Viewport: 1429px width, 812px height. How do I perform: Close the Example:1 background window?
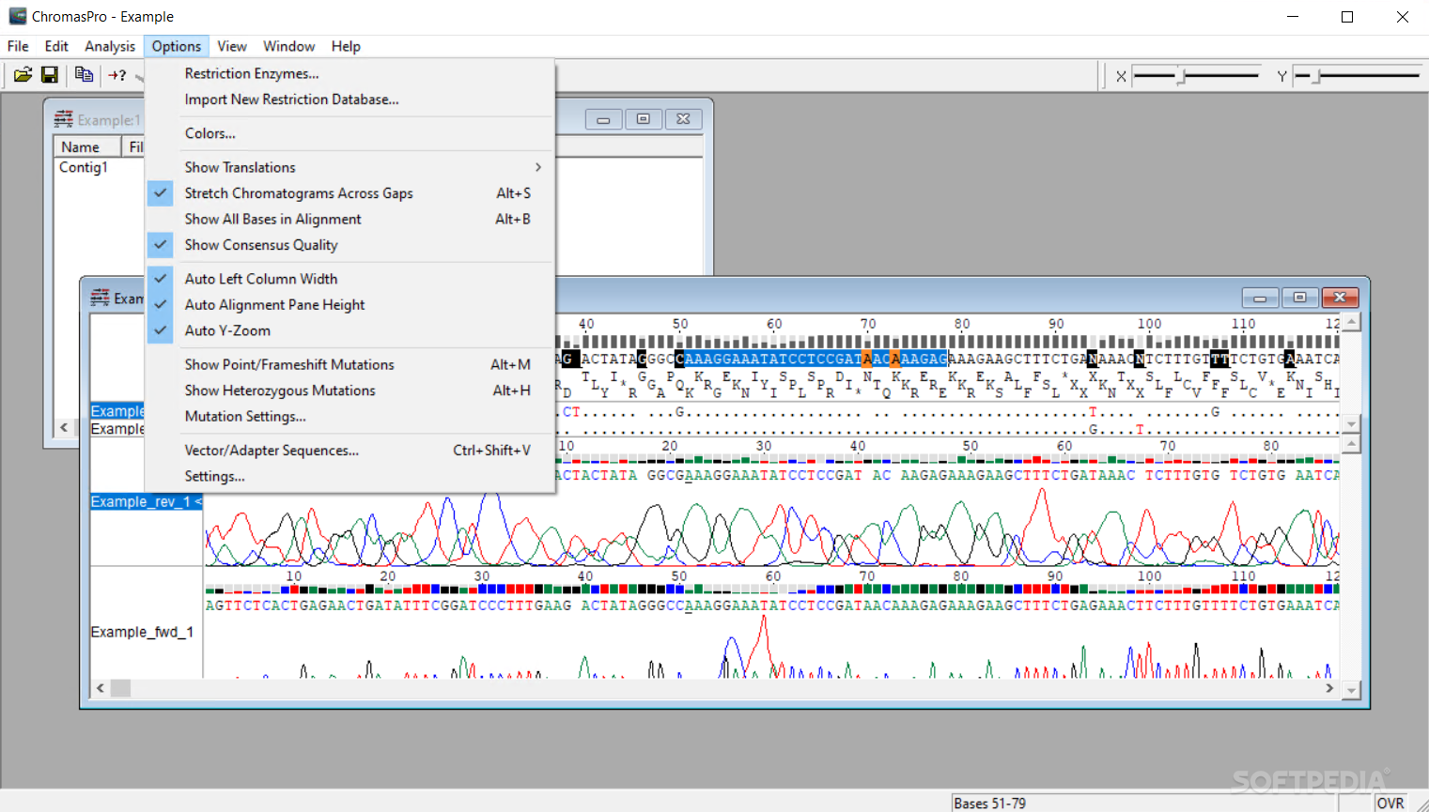click(x=683, y=119)
